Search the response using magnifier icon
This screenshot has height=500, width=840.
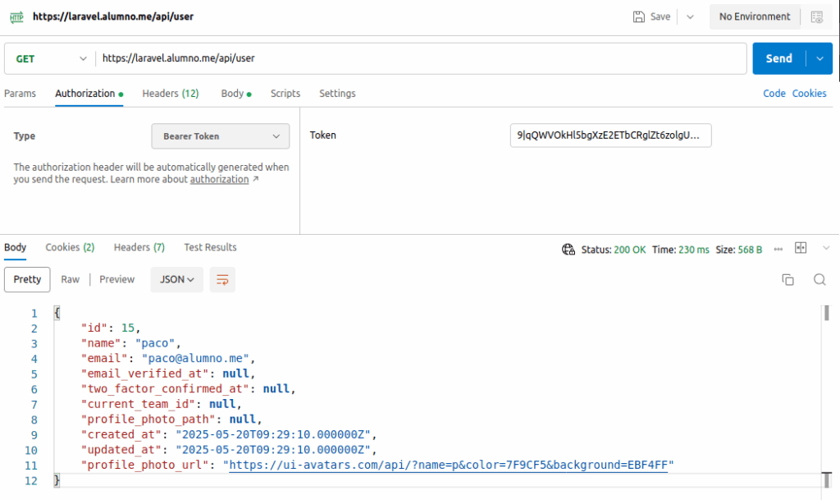click(x=819, y=279)
